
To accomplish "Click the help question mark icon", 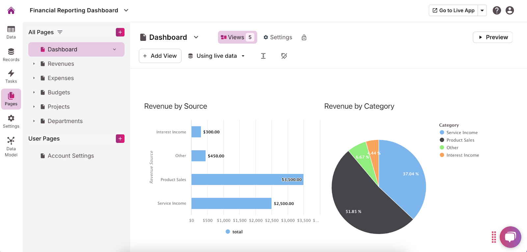I will pos(497,11).
